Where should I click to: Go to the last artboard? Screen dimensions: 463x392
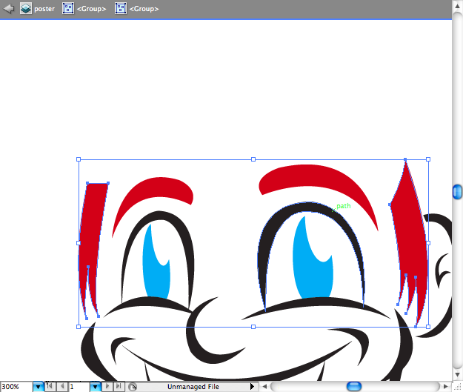(x=119, y=386)
